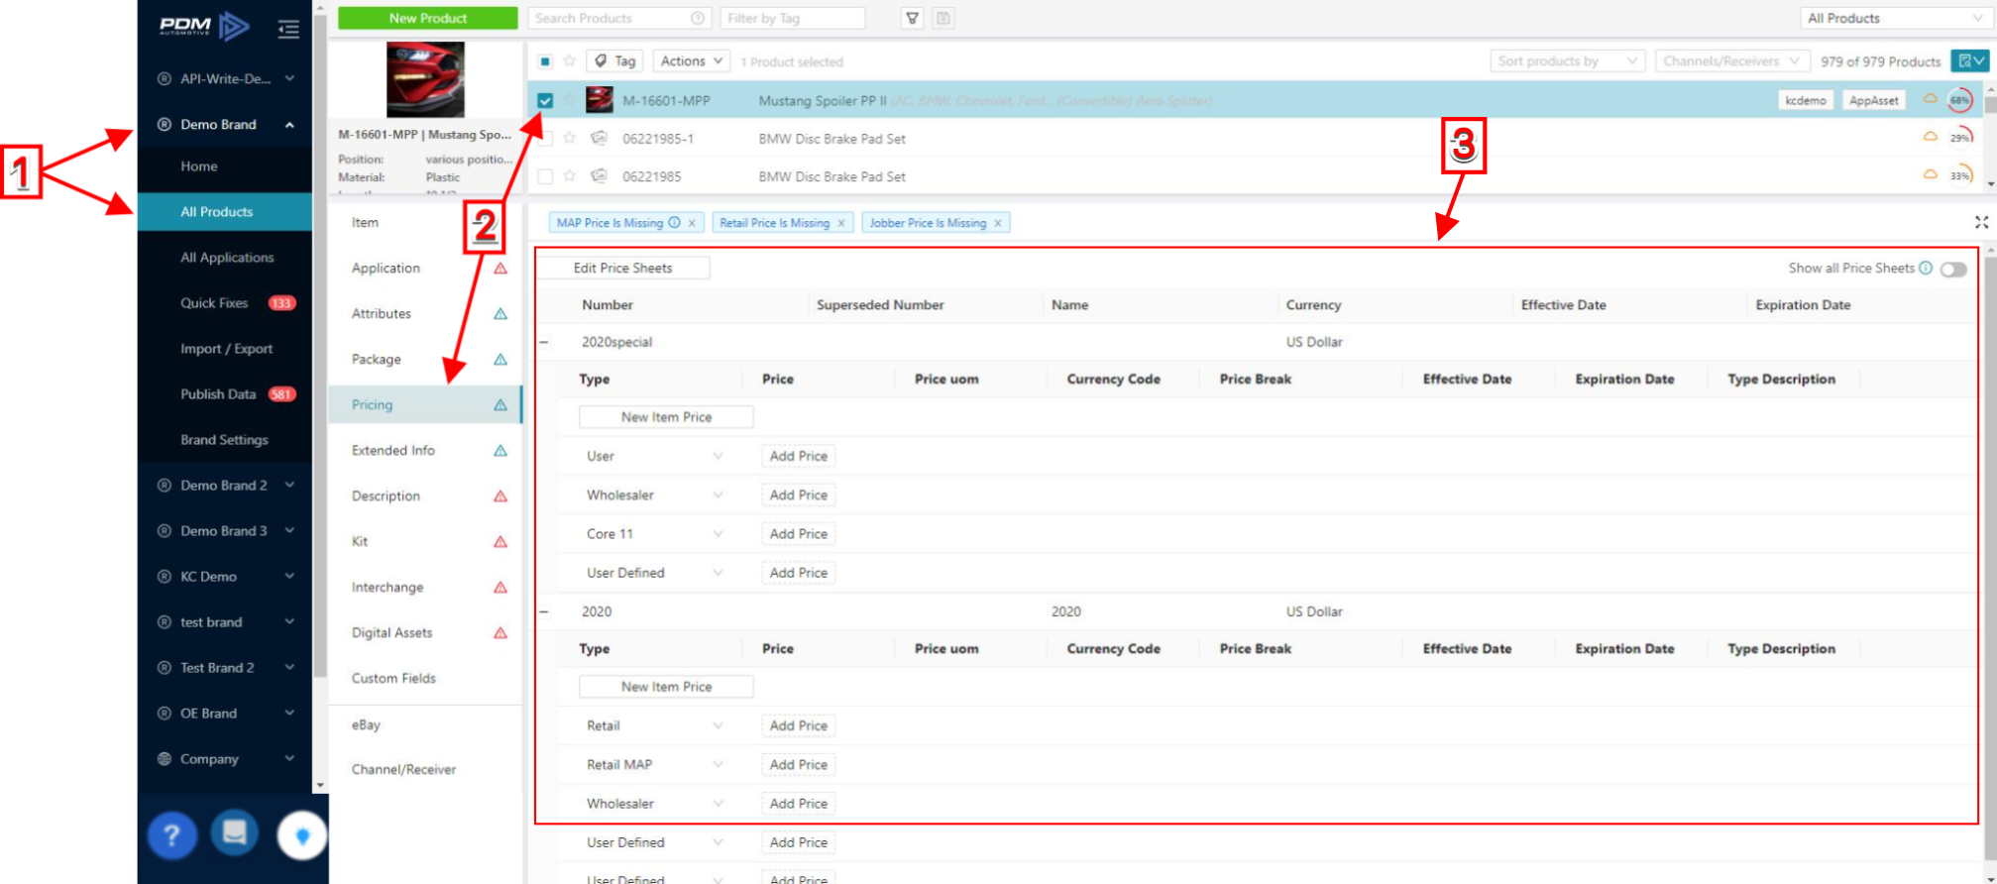Click the 68% completeness ring
1997x884 pixels.
tap(1959, 100)
